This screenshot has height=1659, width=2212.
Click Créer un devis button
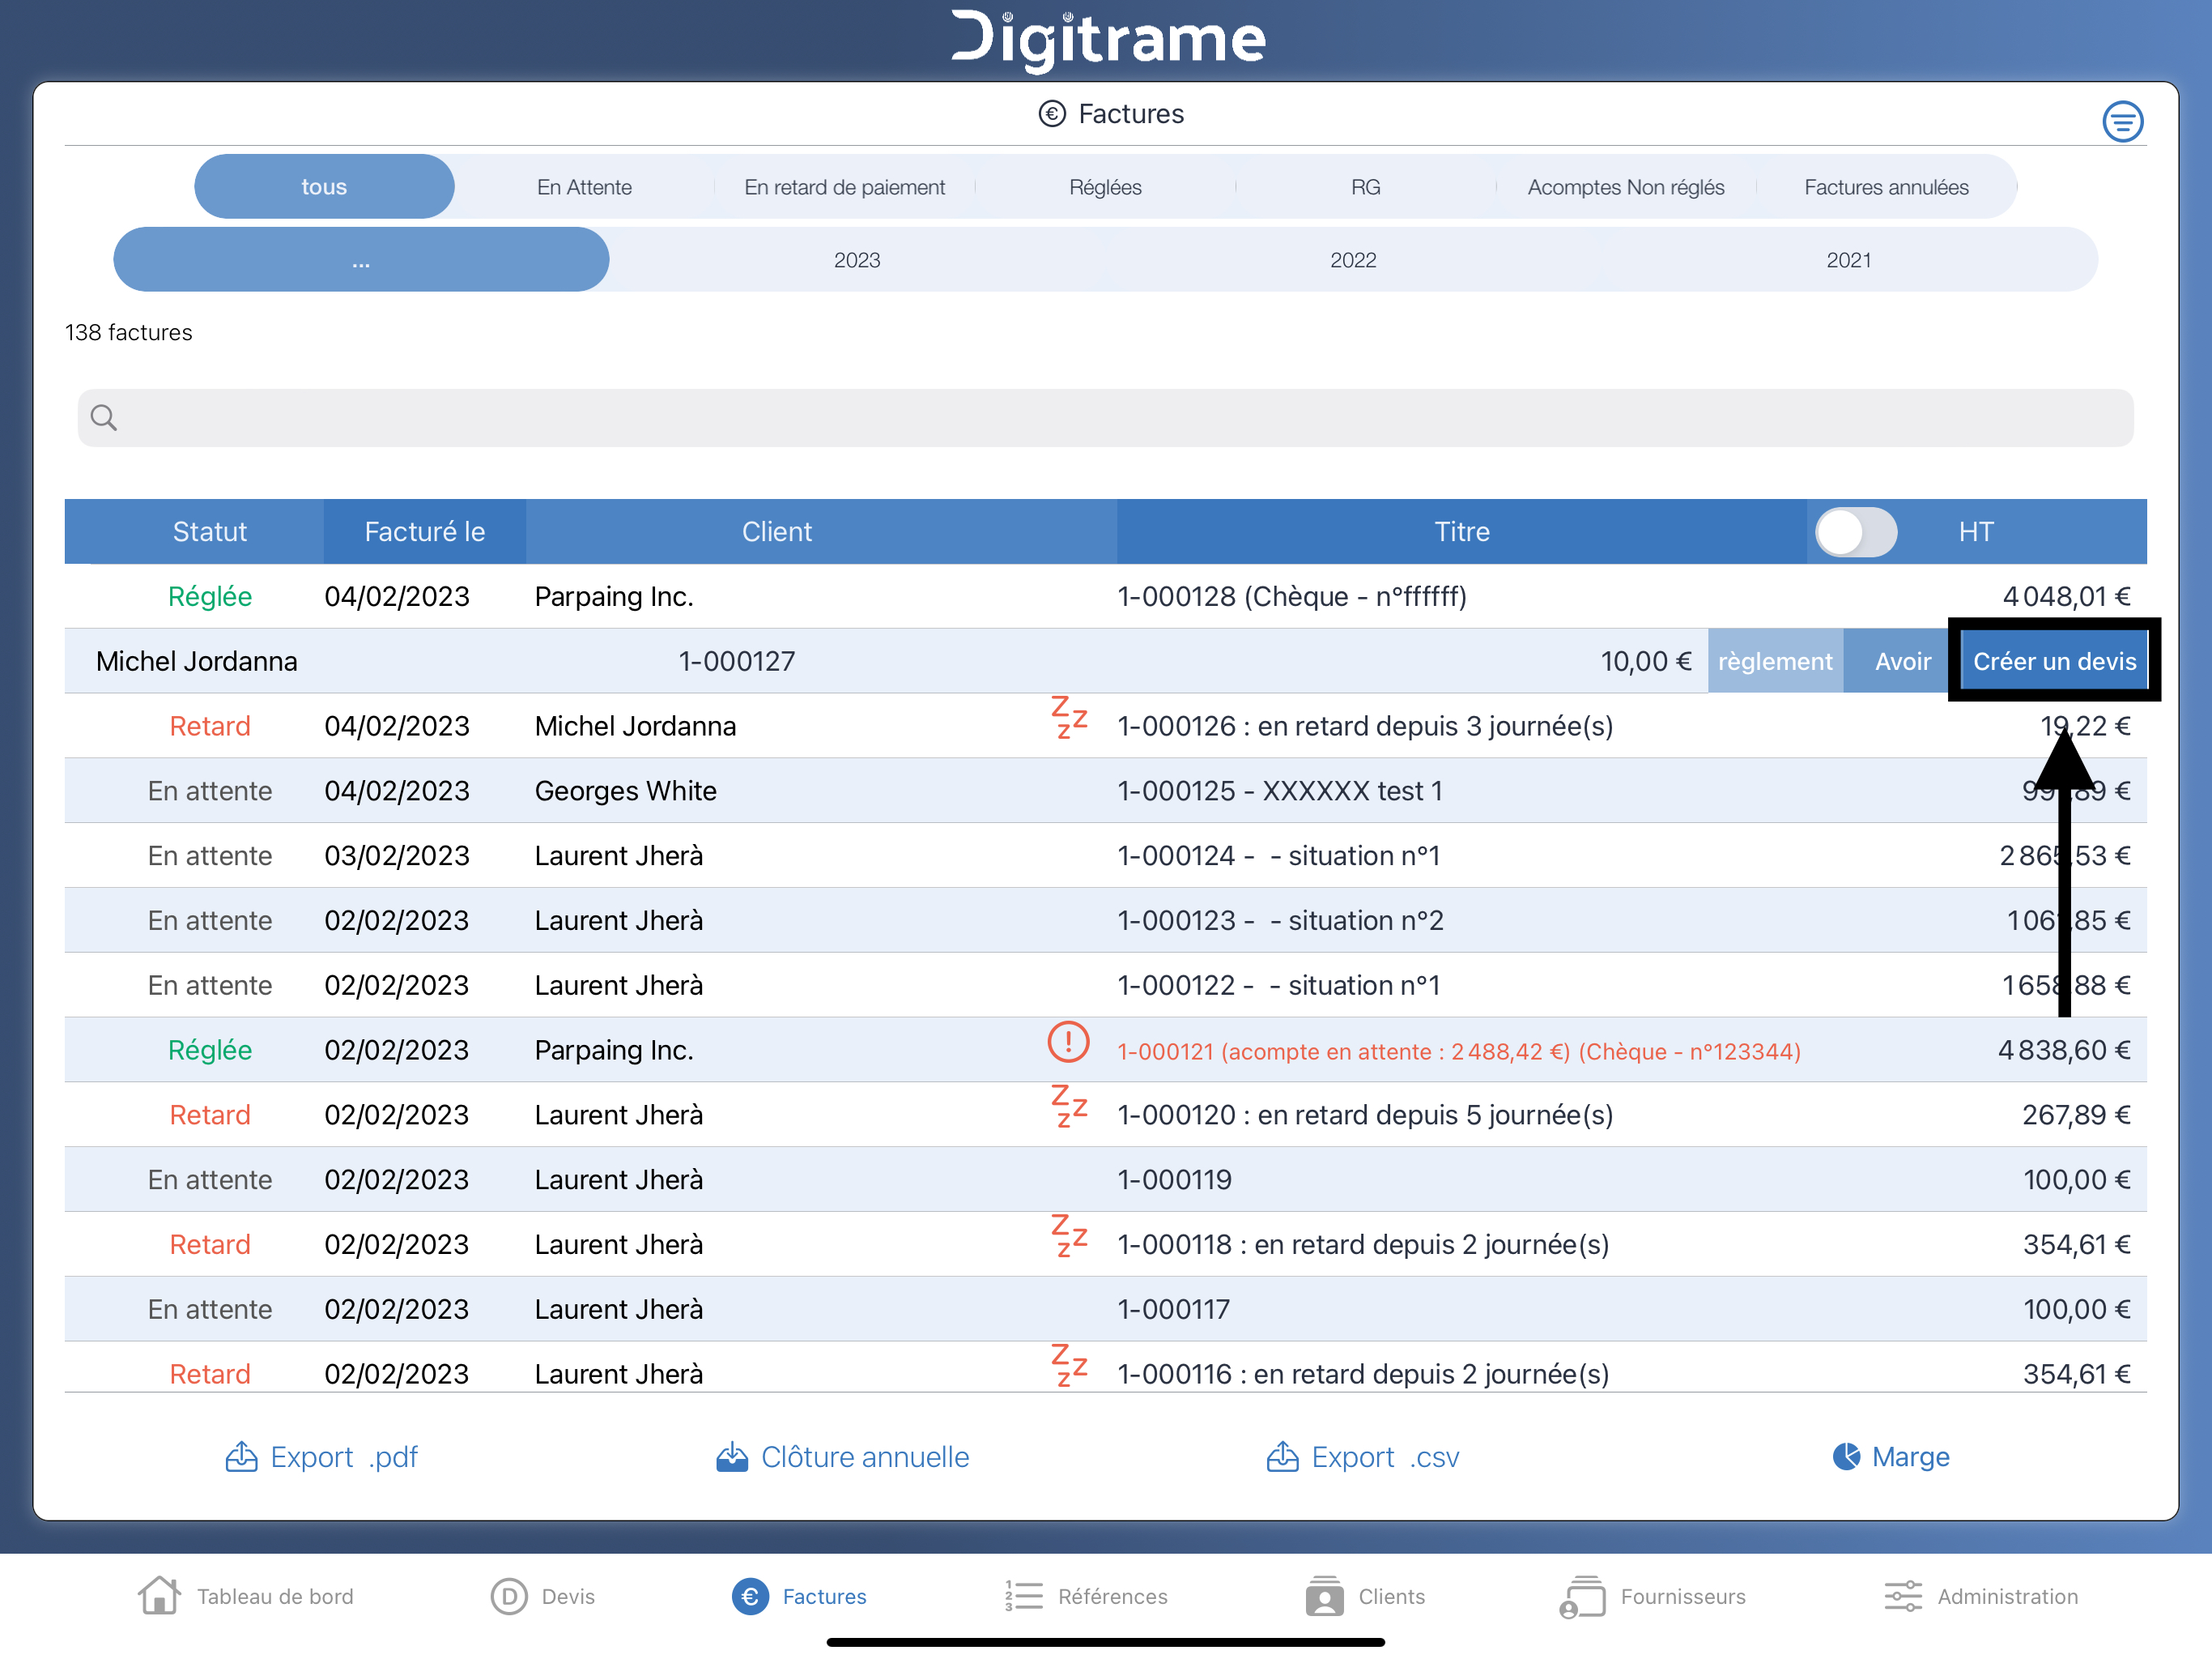(x=2054, y=661)
